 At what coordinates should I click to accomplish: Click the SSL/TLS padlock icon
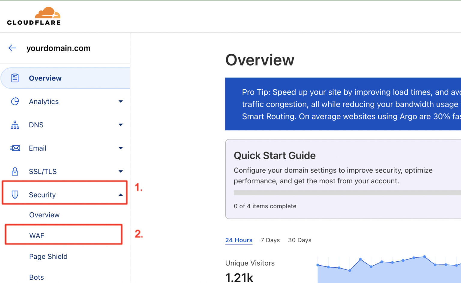point(15,171)
